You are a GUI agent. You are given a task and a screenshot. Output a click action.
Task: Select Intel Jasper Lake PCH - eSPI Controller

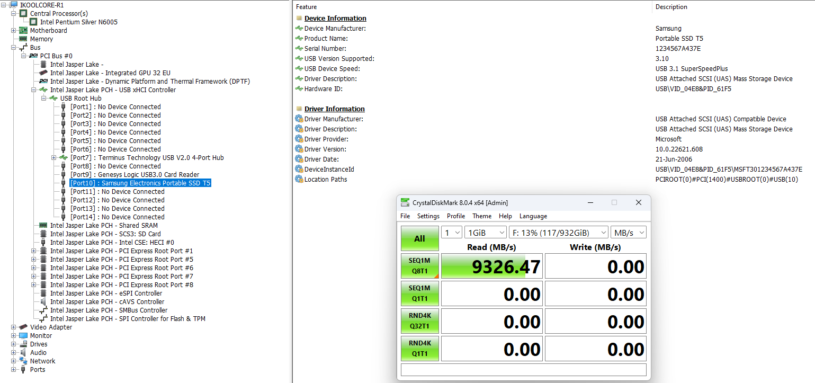click(106, 293)
